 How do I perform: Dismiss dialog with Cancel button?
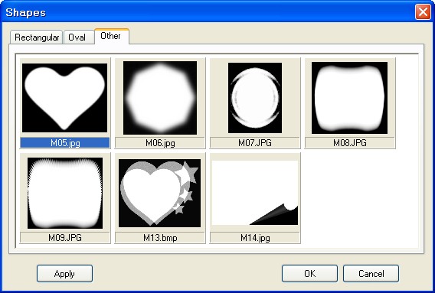coord(371,274)
